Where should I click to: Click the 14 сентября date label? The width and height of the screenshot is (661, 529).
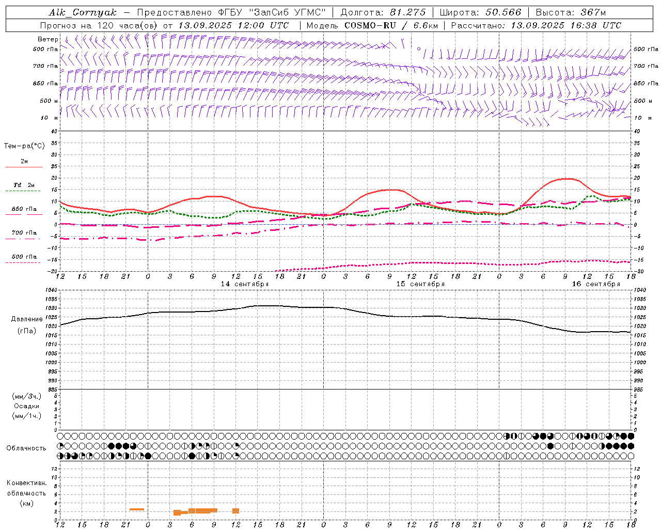(x=245, y=284)
